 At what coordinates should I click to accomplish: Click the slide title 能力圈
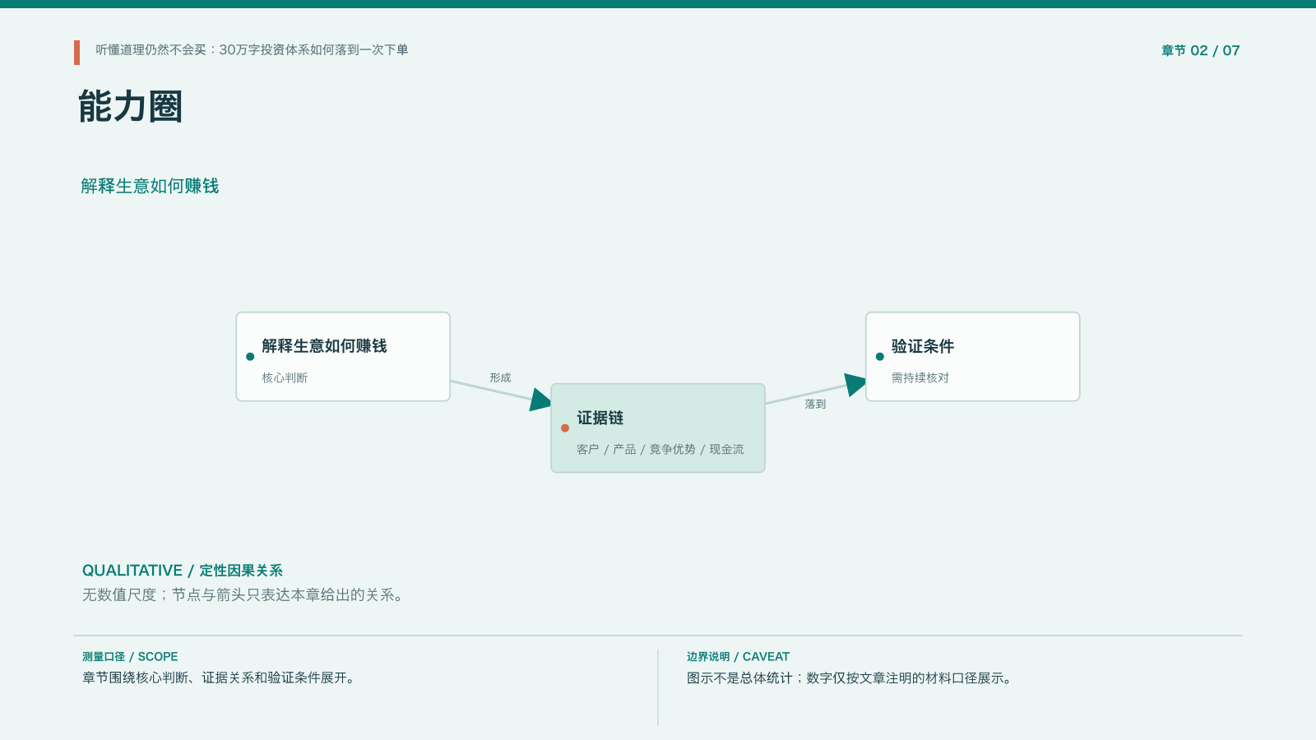point(130,107)
